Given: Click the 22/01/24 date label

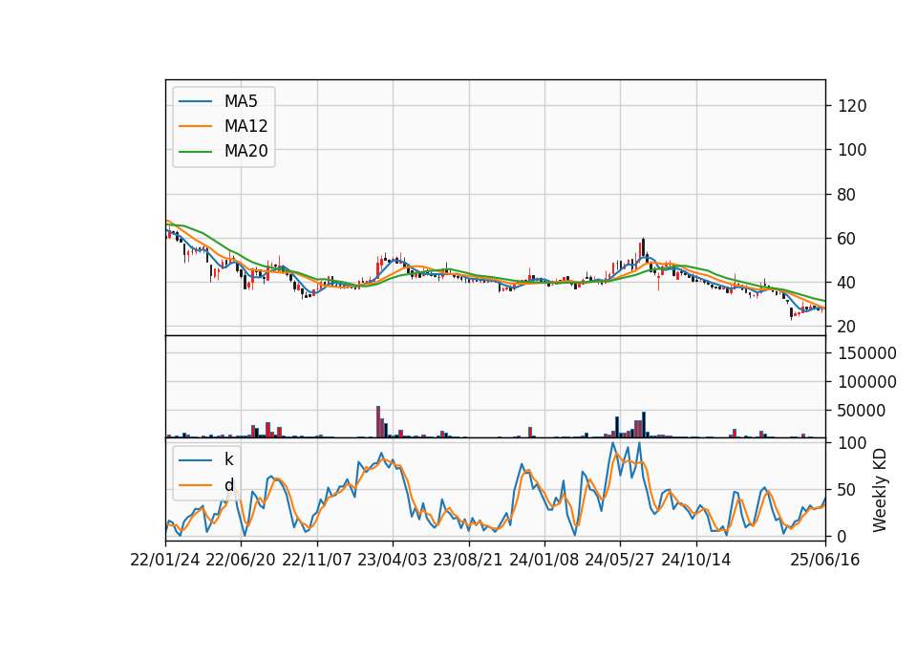Looking at the screenshot, I should point(165,560).
